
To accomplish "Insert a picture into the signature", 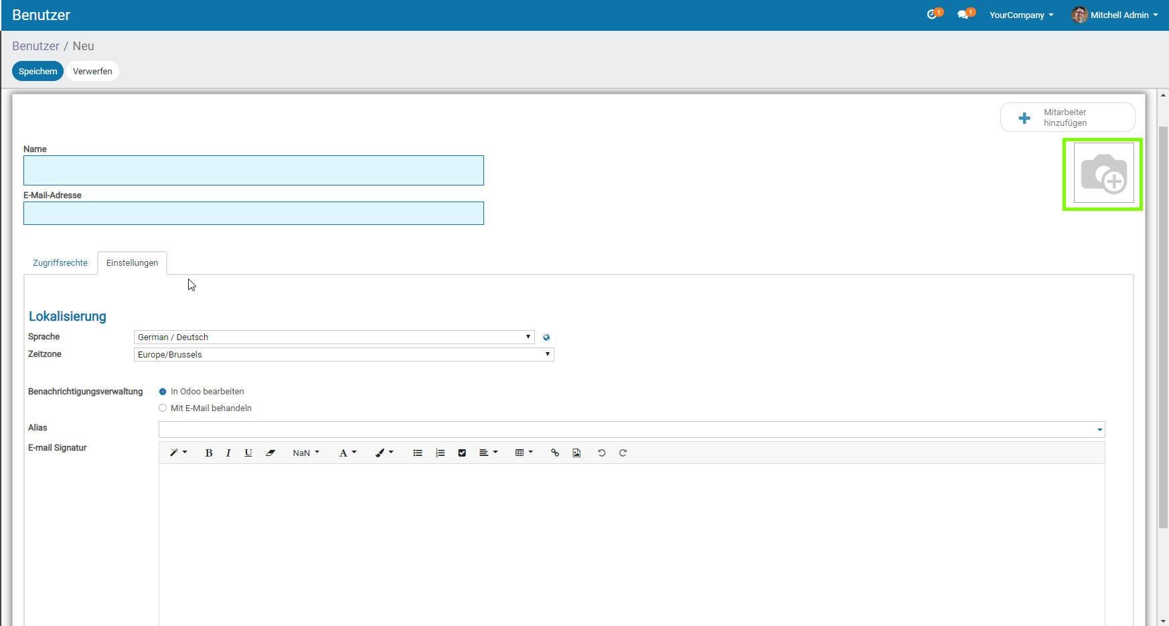I will pyautogui.click(x=576, y=453).
